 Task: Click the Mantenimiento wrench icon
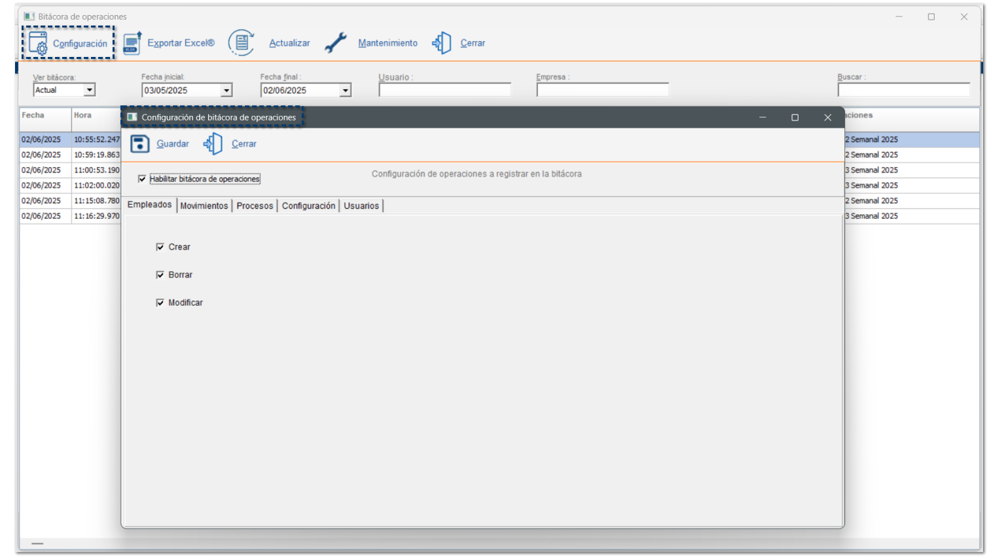click(x=336, y=43)
